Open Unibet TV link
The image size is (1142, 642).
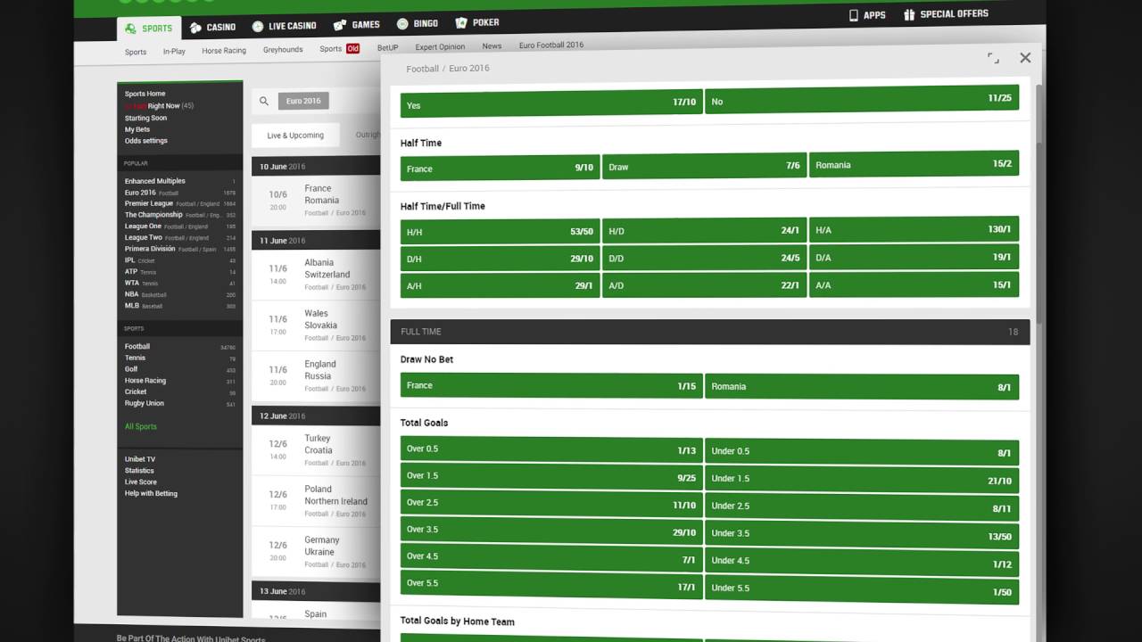139,459
